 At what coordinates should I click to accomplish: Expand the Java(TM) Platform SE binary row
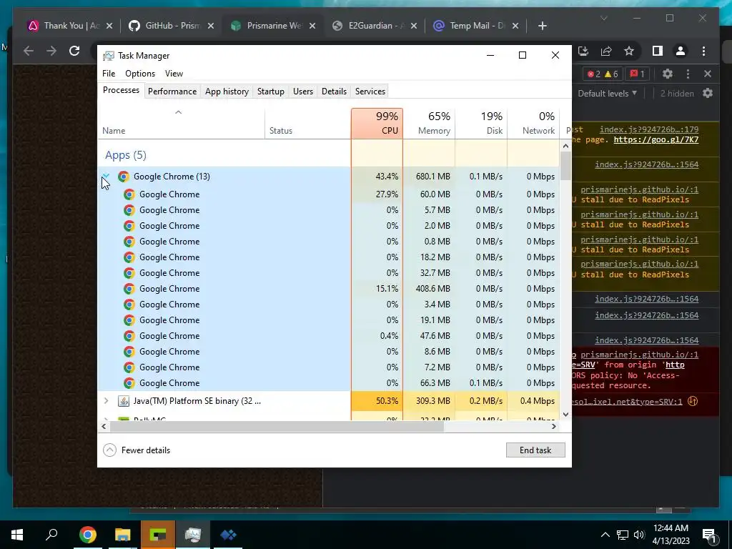(x=106, y=401)
